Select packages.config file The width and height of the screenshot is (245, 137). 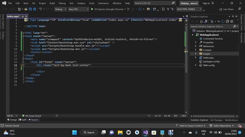[211, 61]
